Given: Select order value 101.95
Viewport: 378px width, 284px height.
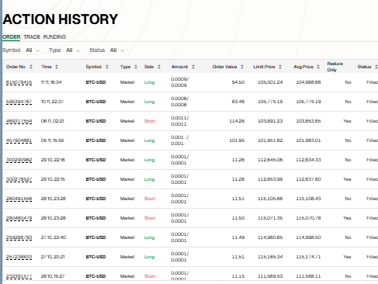Looking at the screenshot, I should point(237,140).
